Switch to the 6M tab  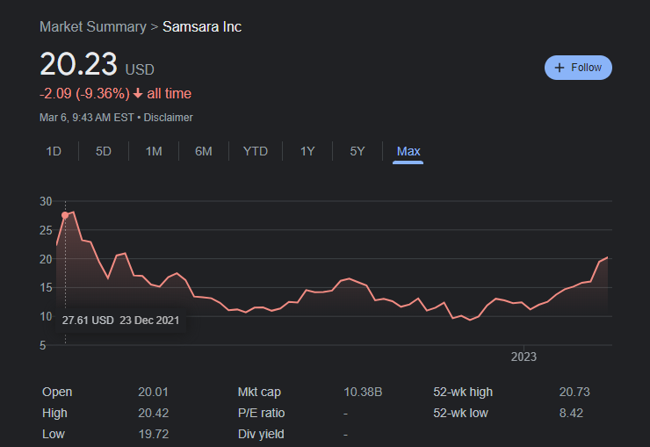[204, 151]
